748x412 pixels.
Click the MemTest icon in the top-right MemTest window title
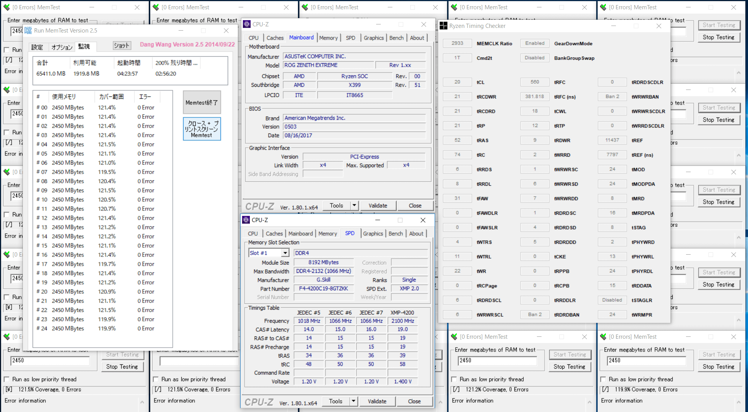pos(603,7)
